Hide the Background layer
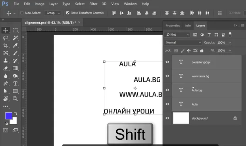 point(167,118)
